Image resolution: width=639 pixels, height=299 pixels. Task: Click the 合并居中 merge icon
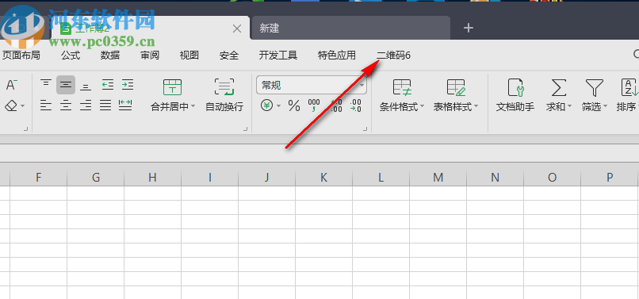[x=172, y=87]
